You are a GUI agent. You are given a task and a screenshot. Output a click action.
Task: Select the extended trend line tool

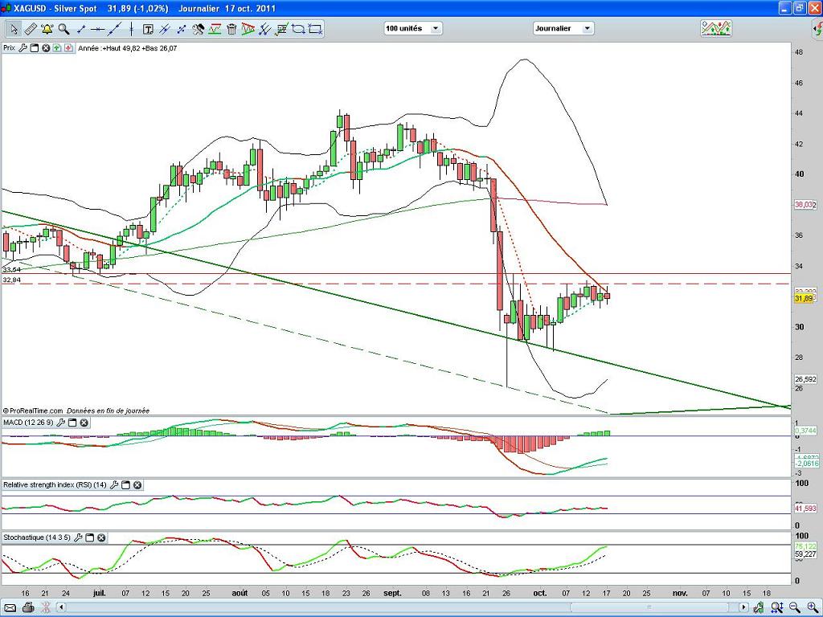114,29
